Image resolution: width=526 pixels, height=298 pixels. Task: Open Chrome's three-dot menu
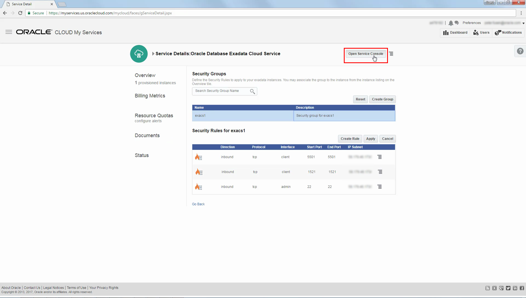pos(521,13)
